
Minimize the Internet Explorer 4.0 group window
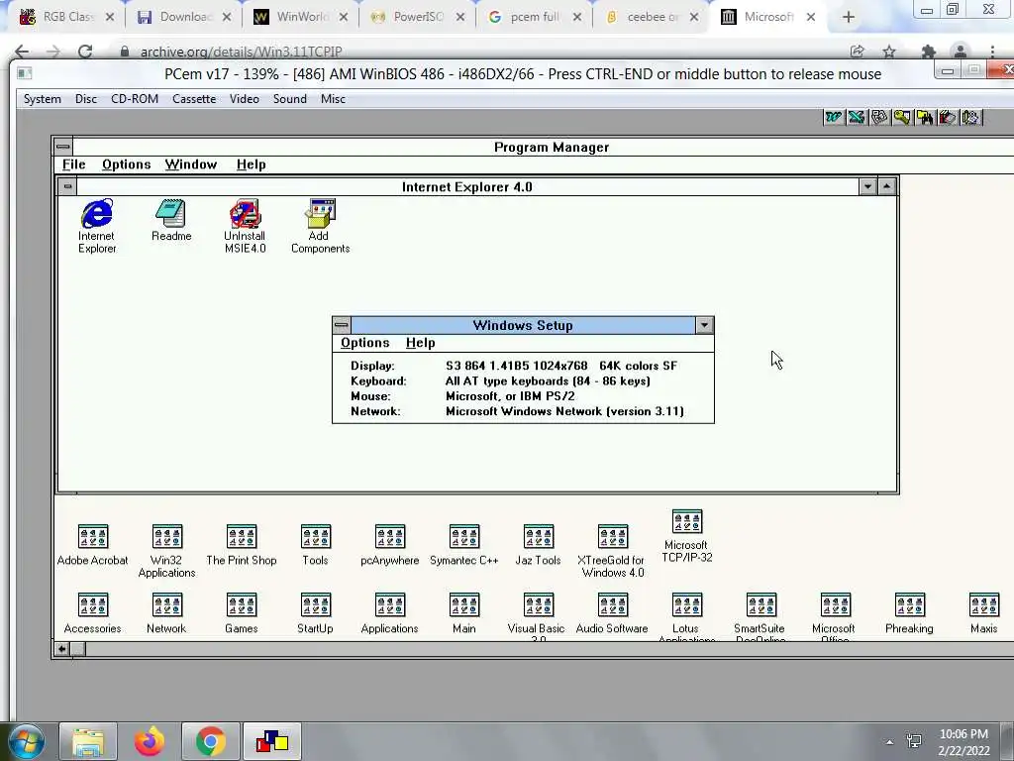click(867, 187)
